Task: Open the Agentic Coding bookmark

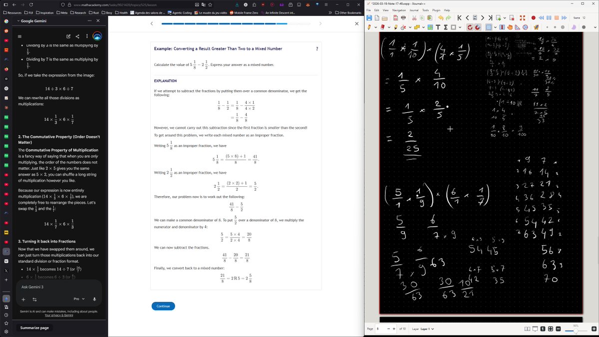Action: click(179, 12)
